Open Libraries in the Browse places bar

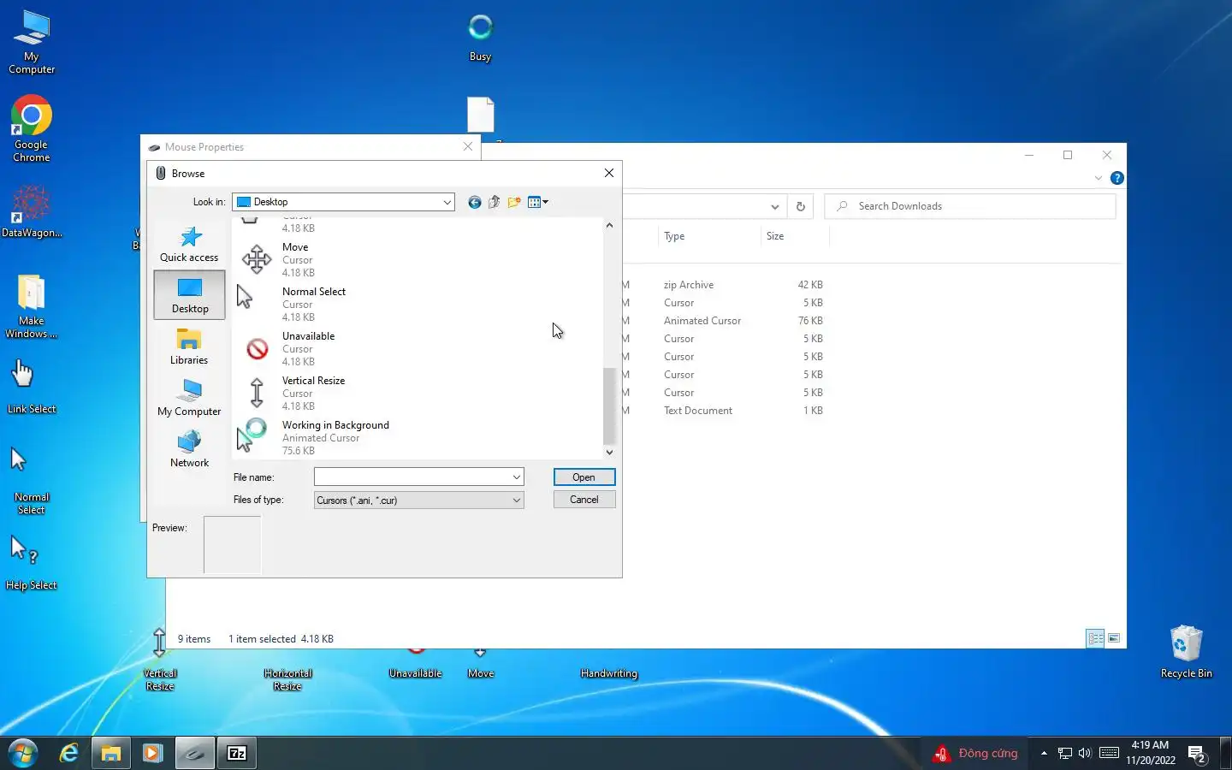click(x=189, y=346)
